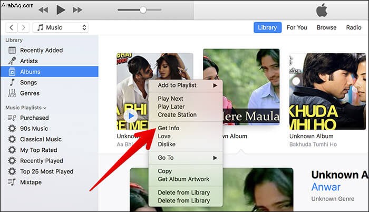
Task: Select Albums in the sidebar
Action: tap(50, 72)
